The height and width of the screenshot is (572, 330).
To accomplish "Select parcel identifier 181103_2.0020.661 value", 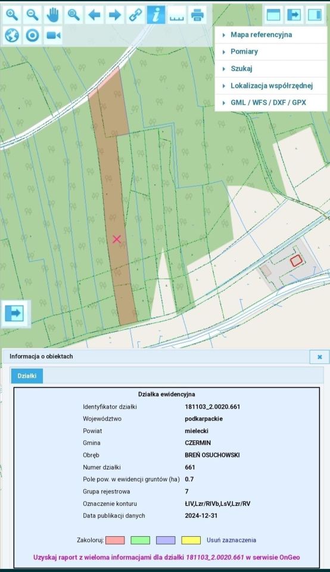I will [213, 407].
